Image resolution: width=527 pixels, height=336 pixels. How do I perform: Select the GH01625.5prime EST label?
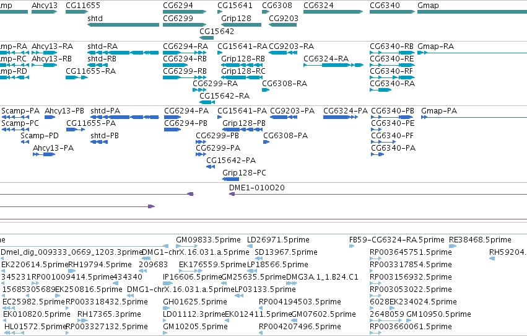(x=195, y=302)
